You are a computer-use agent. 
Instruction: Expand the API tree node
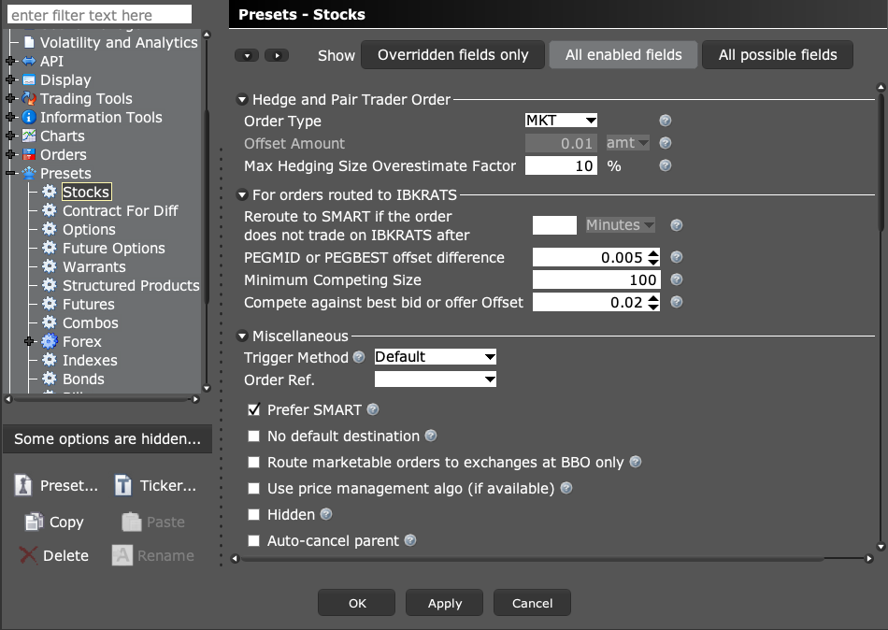coord(10,61)
